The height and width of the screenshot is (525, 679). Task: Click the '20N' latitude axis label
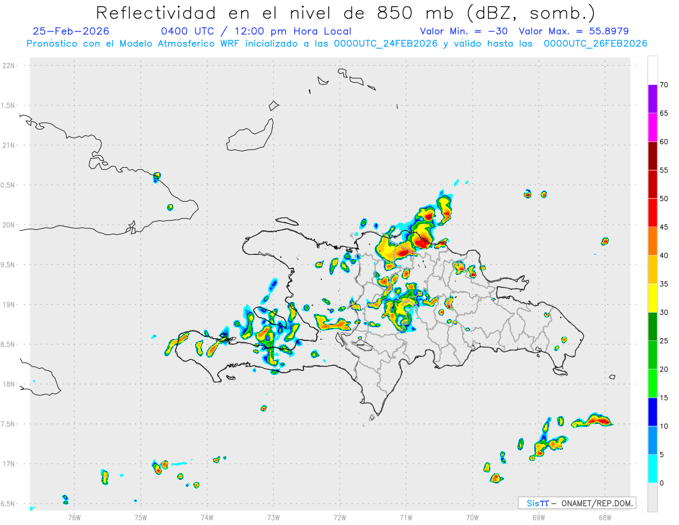pos(10,225)
